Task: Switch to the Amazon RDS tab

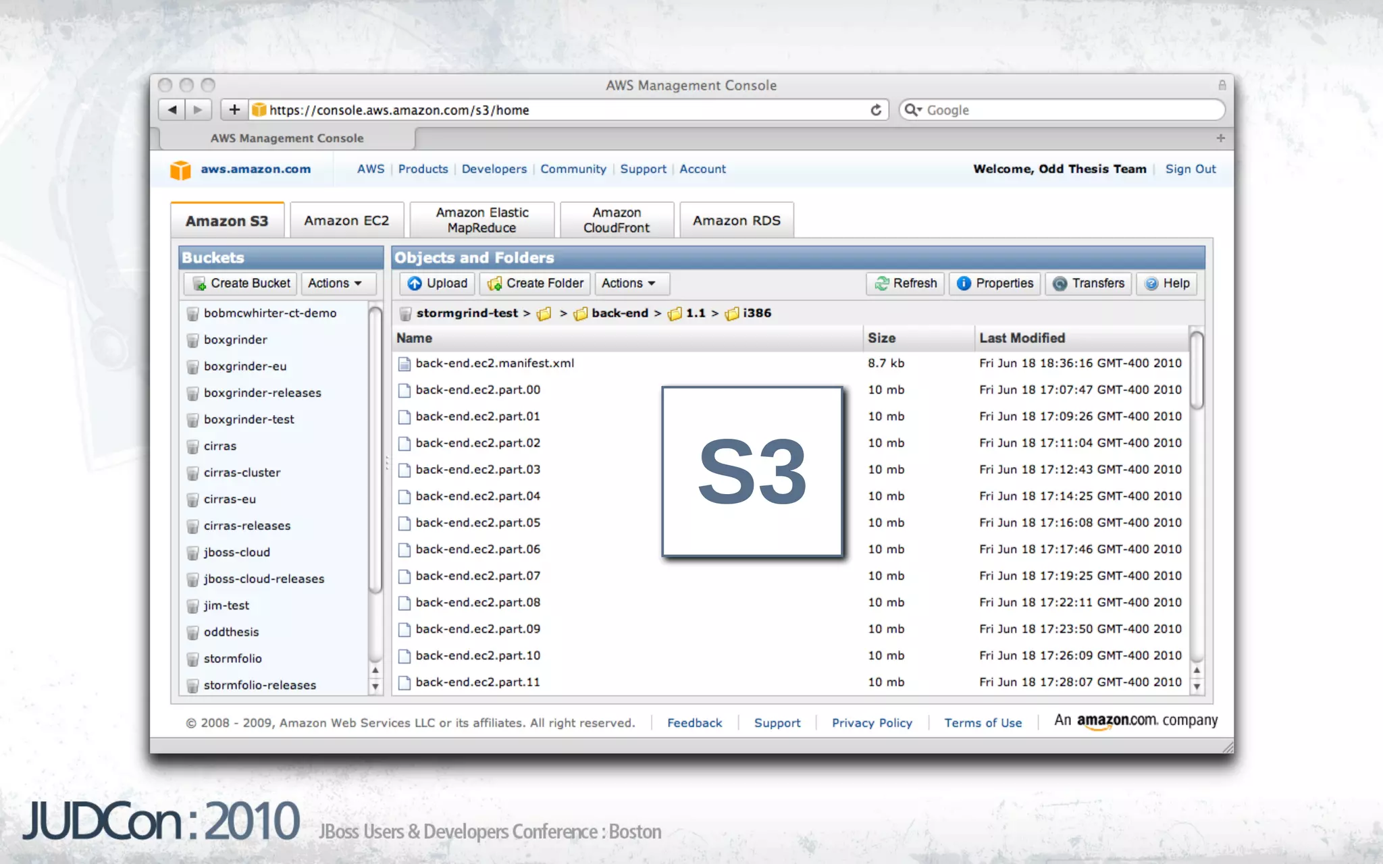Action: [x=736, y=221]
